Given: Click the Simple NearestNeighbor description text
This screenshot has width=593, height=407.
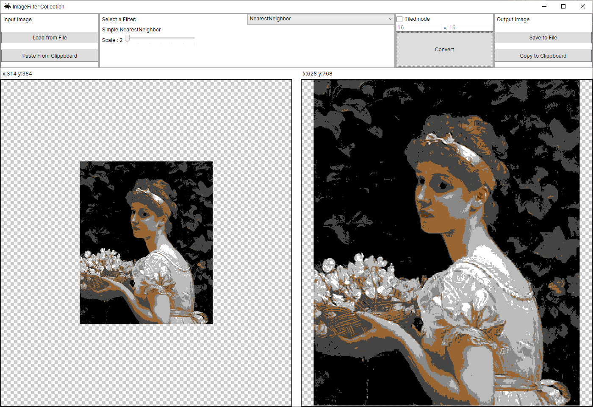Looking at the screenshot, I should click(131, 29).
